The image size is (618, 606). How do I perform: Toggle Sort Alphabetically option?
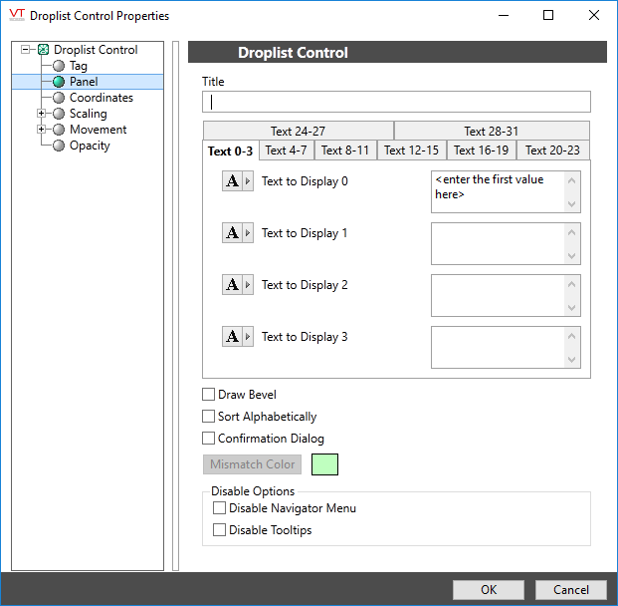click(x=209, y=417)
